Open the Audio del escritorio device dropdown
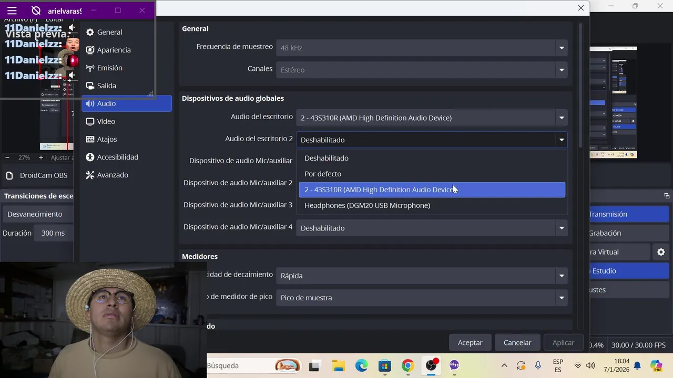This screenshot has height=378, width=673. pos(432,118)
